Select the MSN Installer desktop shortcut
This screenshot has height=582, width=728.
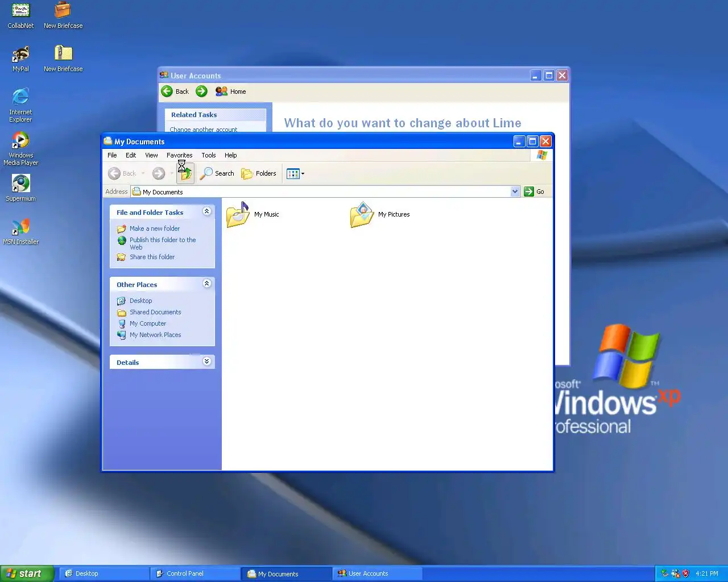20,231
